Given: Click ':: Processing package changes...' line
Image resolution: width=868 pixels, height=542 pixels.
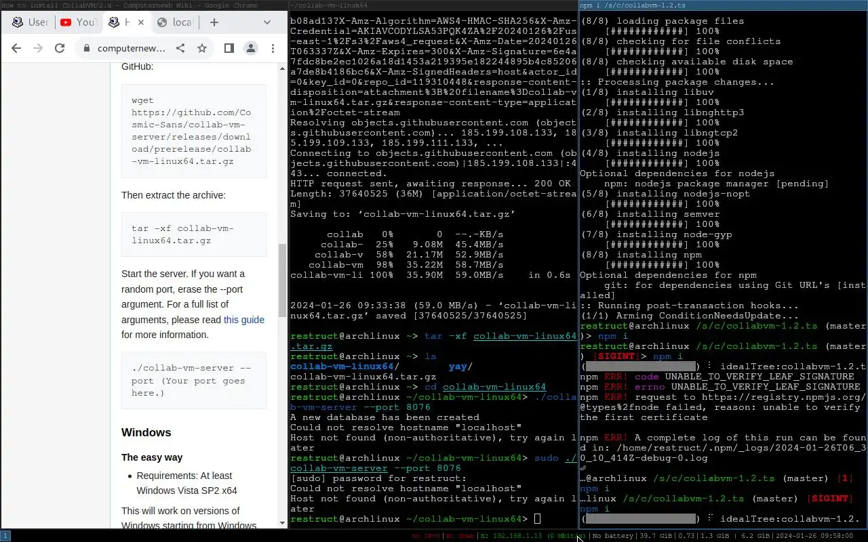Looking at the screenshot, I should 677,82.
